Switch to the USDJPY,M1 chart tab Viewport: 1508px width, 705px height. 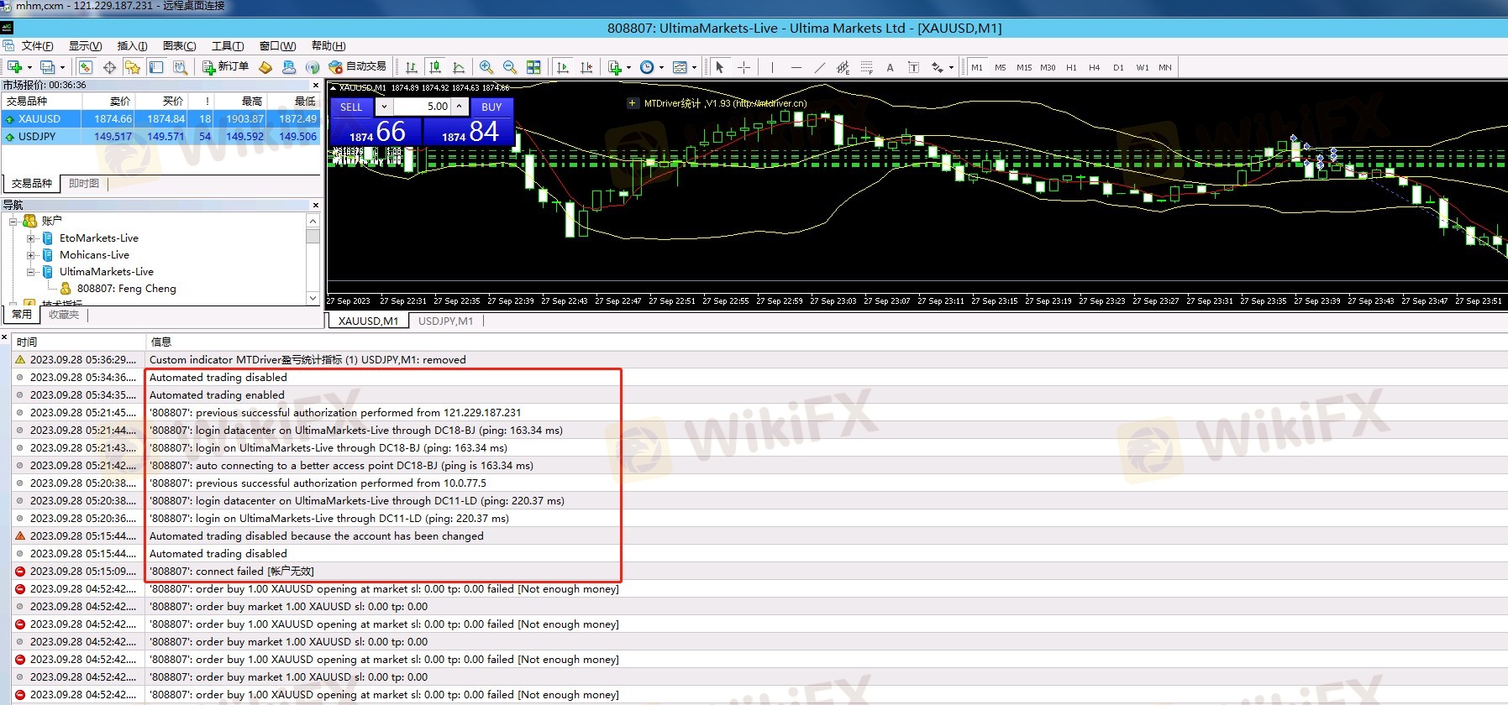coord(445,321)
